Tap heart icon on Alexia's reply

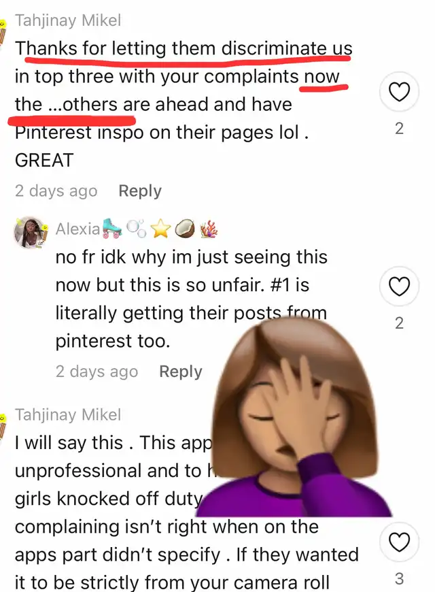tap(399, 286)
